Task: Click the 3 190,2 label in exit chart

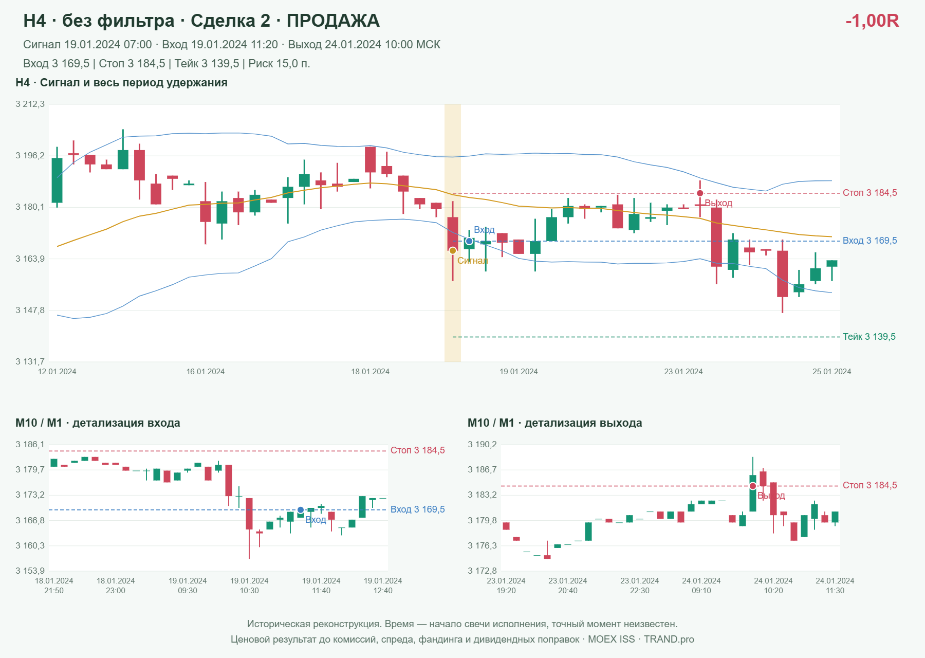Action: pyautogui.click(x=483, y=445)
